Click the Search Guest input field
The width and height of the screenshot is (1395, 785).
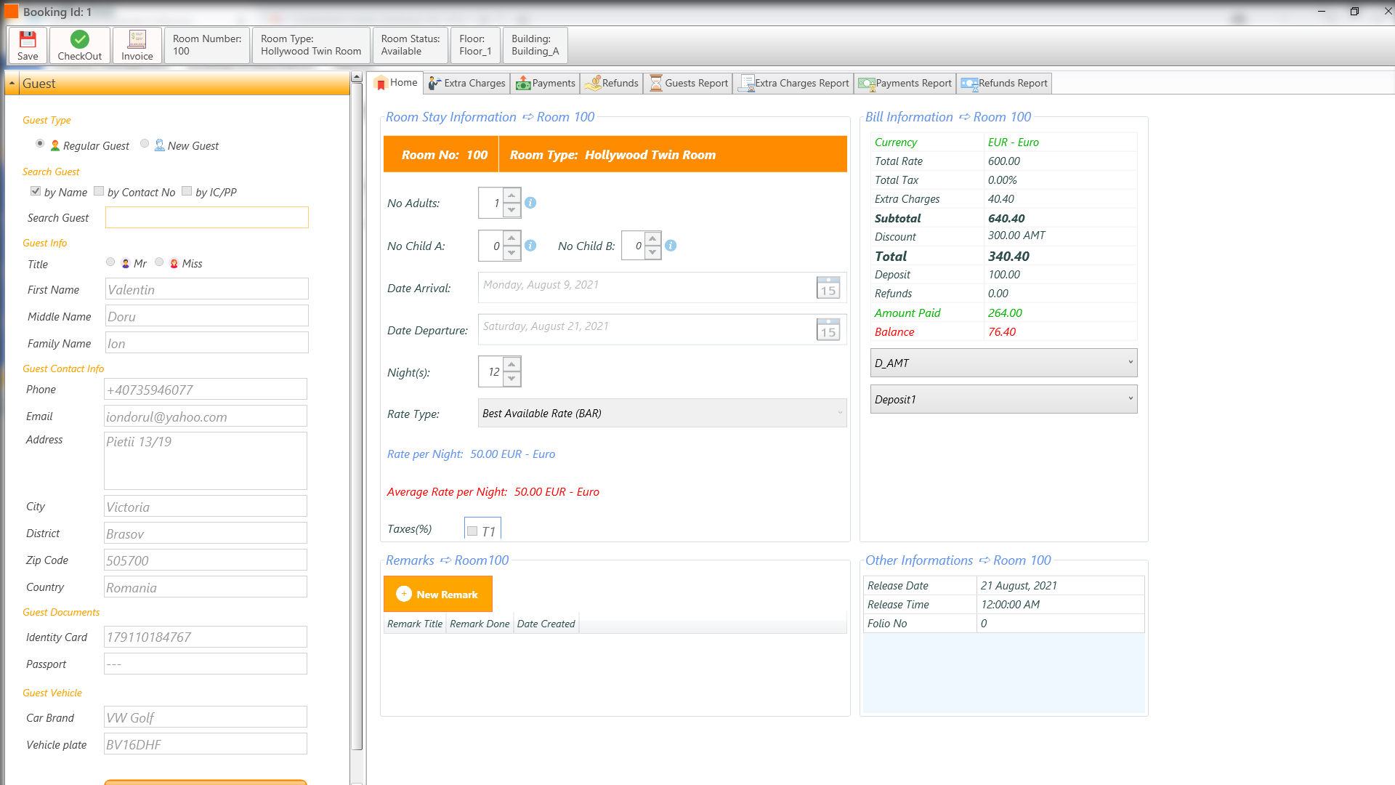click(206, 217)
